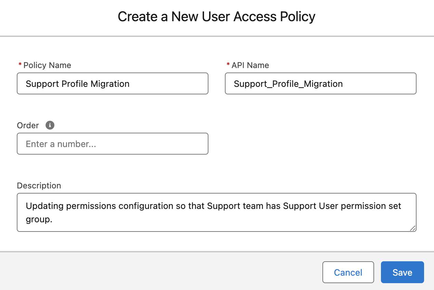Select the Order number input

click(113, 144)
